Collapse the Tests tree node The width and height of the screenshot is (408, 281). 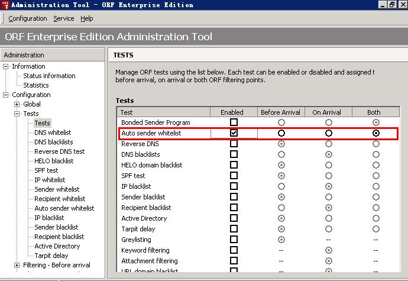[17, 114]
